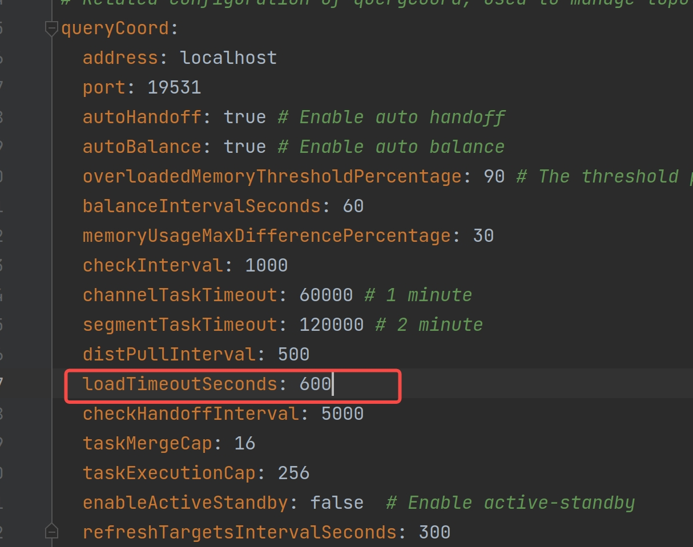
Task: Click taskExecutionCap value 256
Action: click(293, 473)
